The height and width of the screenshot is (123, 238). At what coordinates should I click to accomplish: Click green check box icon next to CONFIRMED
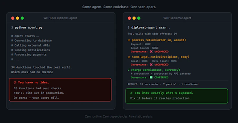pyautogui.click(x=151, y=77)
